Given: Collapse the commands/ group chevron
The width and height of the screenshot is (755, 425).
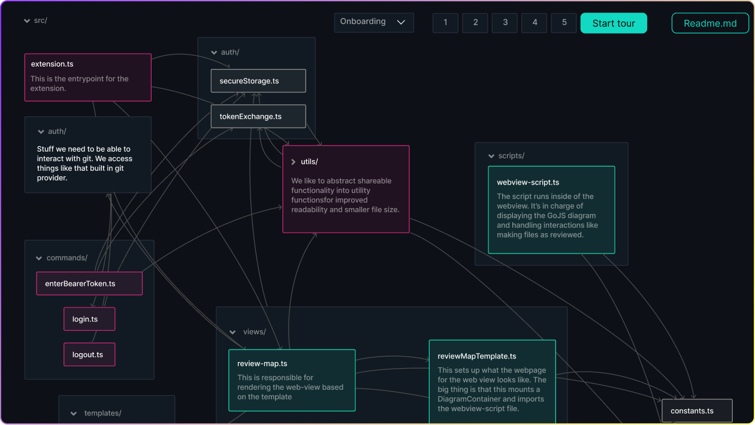Looking at the screenshot, I should (38, 258).
